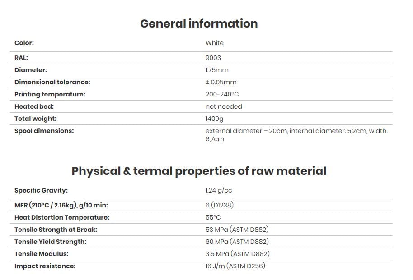
Task: Click the Printing temperature label
Action: coord(50,94)
